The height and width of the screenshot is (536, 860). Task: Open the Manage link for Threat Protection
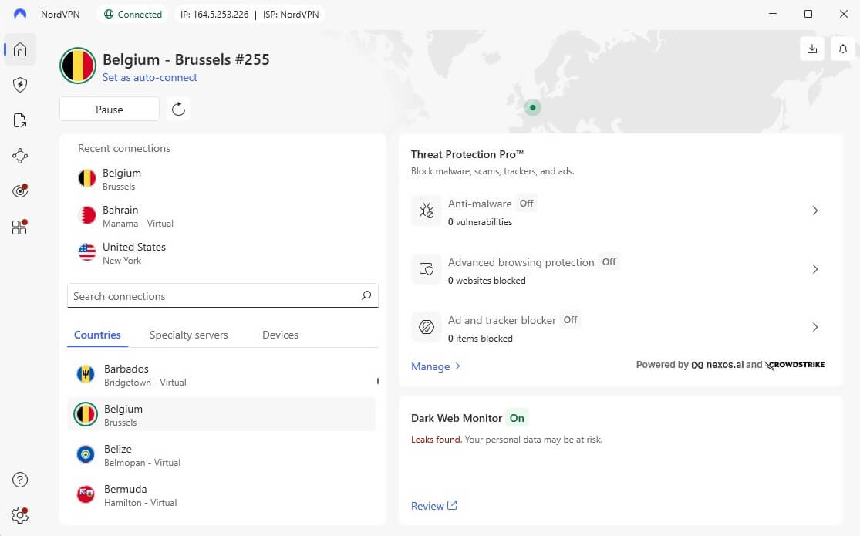click(x=436, y=366)
